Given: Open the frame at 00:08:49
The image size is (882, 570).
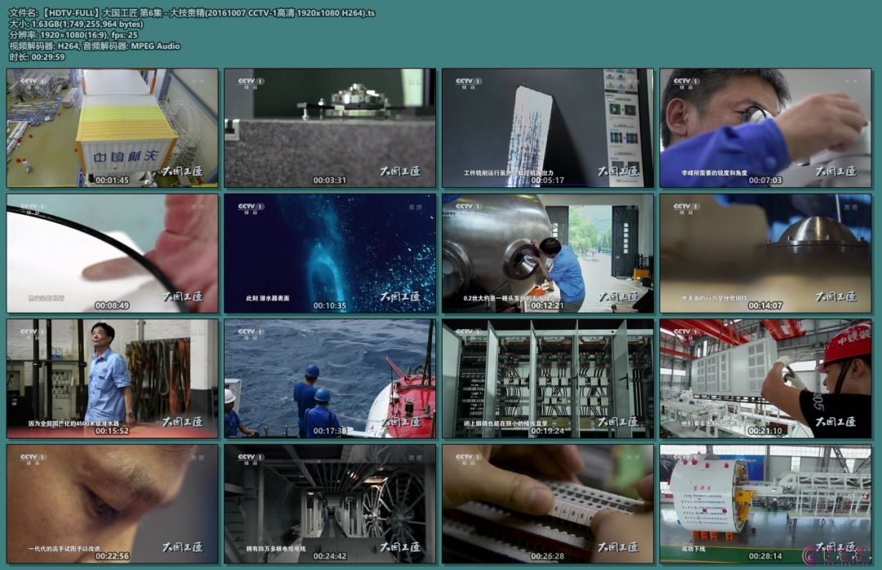Looking at the screenshot, I should pos(112,253).
